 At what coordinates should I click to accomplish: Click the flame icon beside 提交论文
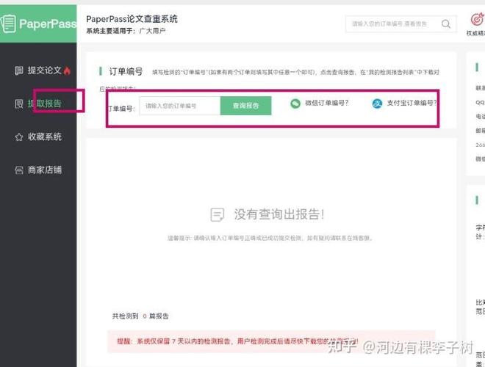coord(67,70)
